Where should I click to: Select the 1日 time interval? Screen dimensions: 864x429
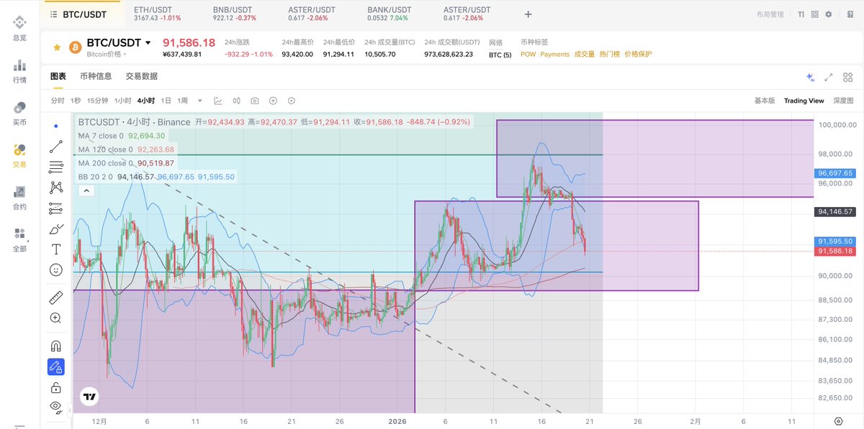[x=166, y=101]
